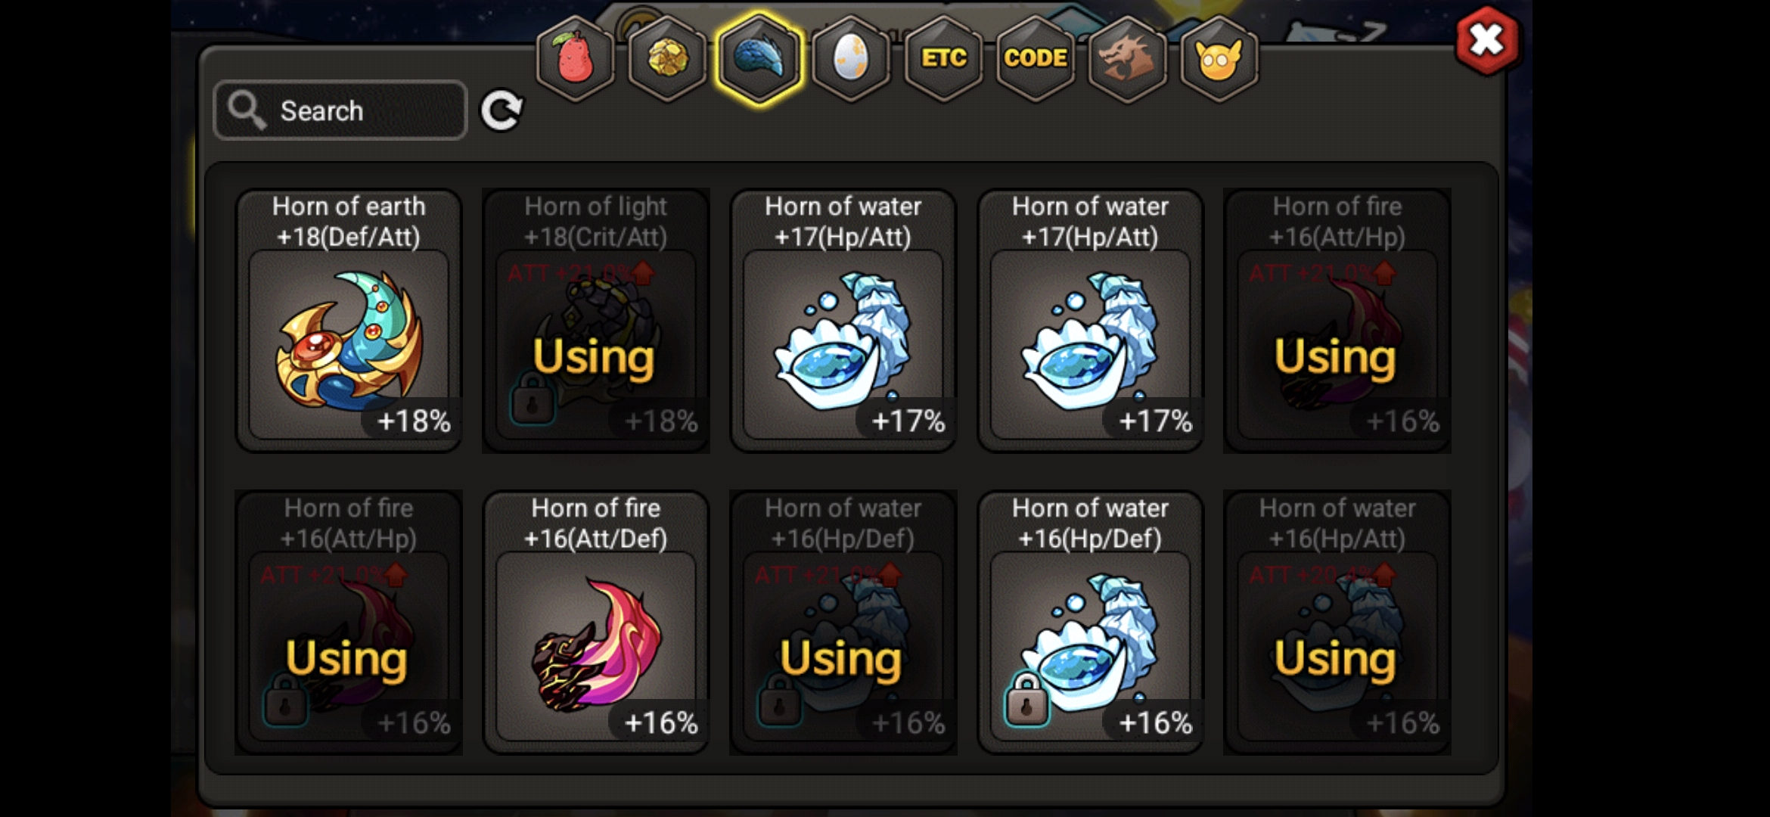
Task: Select Horn of earth +18(Def/Att)
Action: point(349,321)
